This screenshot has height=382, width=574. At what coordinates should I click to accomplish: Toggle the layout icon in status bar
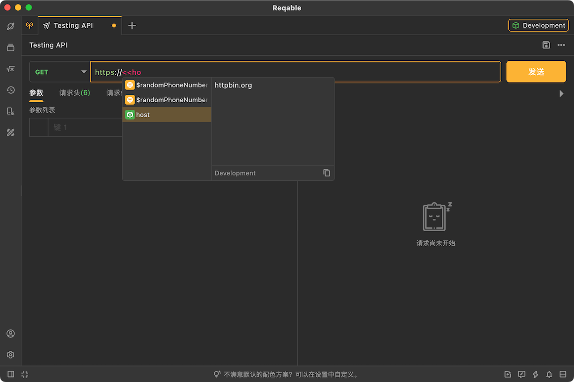(x=563, y=374)
